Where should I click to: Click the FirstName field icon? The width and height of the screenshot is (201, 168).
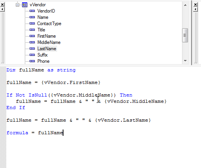pos(32,36)
